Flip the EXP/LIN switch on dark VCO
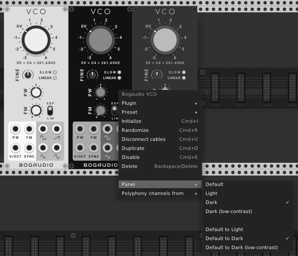Screen dimensions: 298x256 pos(114,111)
